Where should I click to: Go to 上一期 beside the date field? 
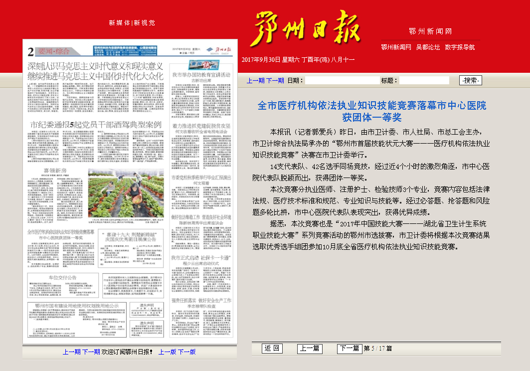pyautogui.click(x=256, y=80)
